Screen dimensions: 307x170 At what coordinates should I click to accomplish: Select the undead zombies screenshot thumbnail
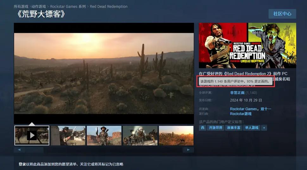pos(140,135)
